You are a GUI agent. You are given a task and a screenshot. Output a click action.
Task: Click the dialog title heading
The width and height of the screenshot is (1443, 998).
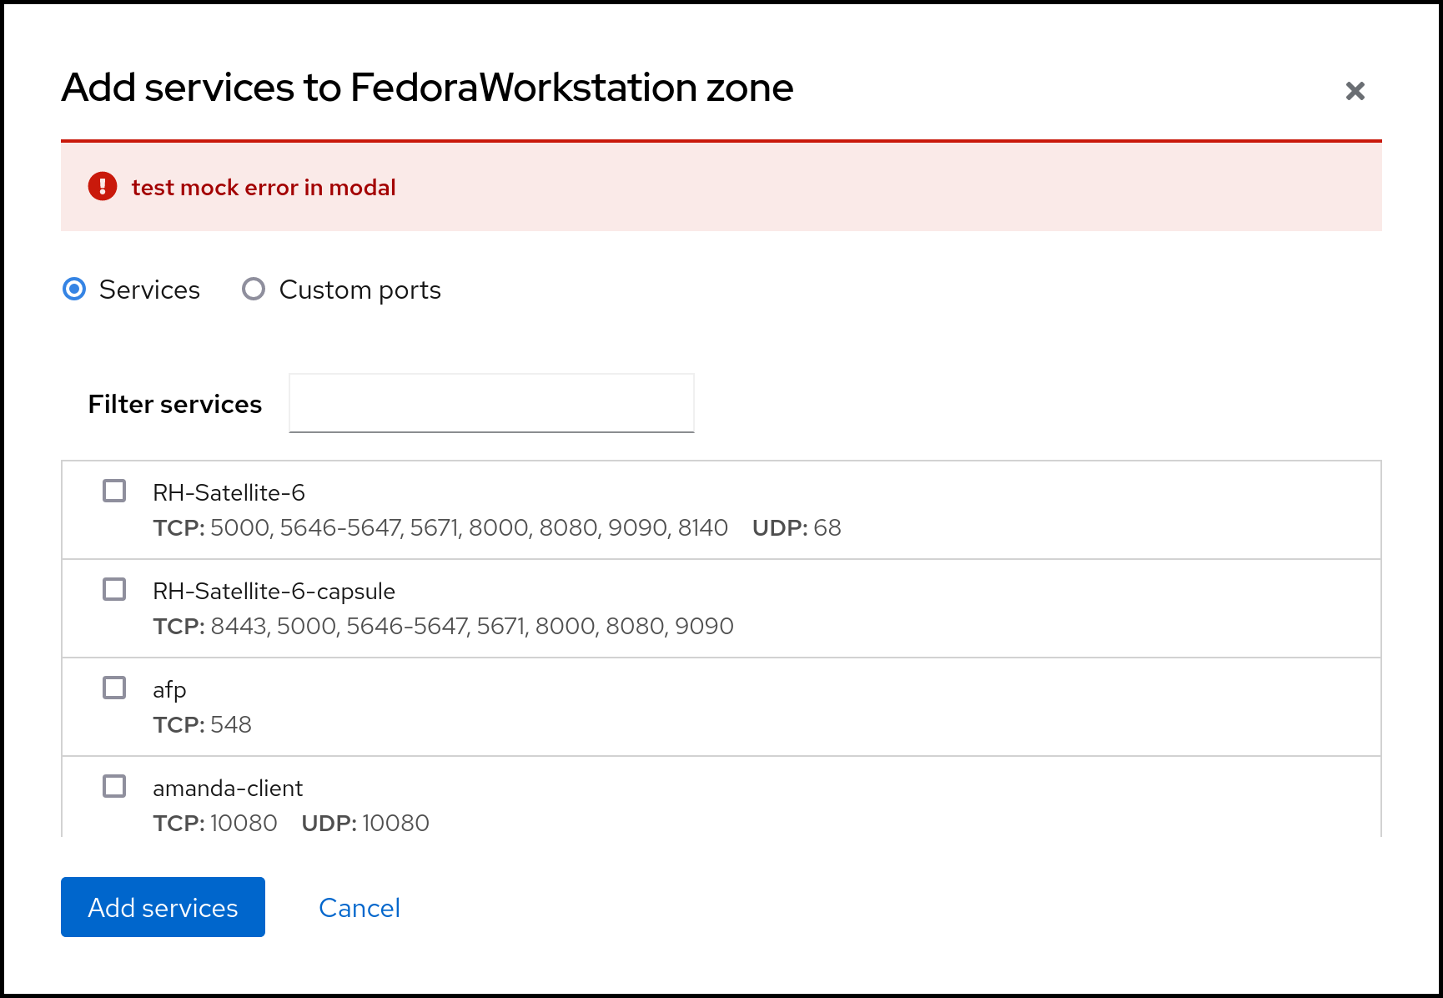427,88
